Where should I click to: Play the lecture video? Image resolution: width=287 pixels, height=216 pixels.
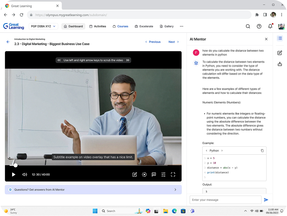click(13, 174)
